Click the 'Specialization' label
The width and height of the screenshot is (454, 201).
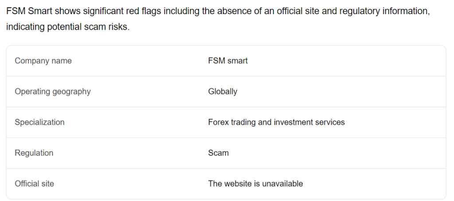39,122
